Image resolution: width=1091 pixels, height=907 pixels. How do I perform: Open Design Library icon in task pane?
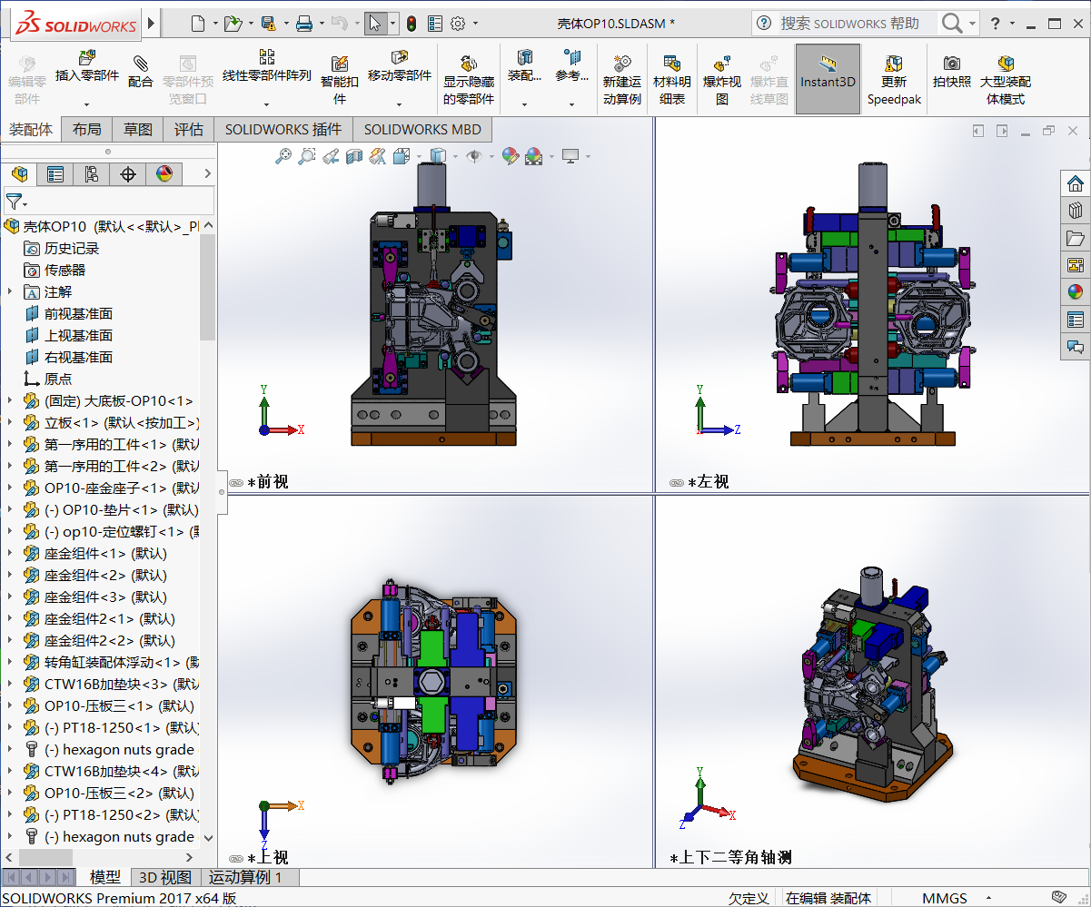click(1076, 211)
